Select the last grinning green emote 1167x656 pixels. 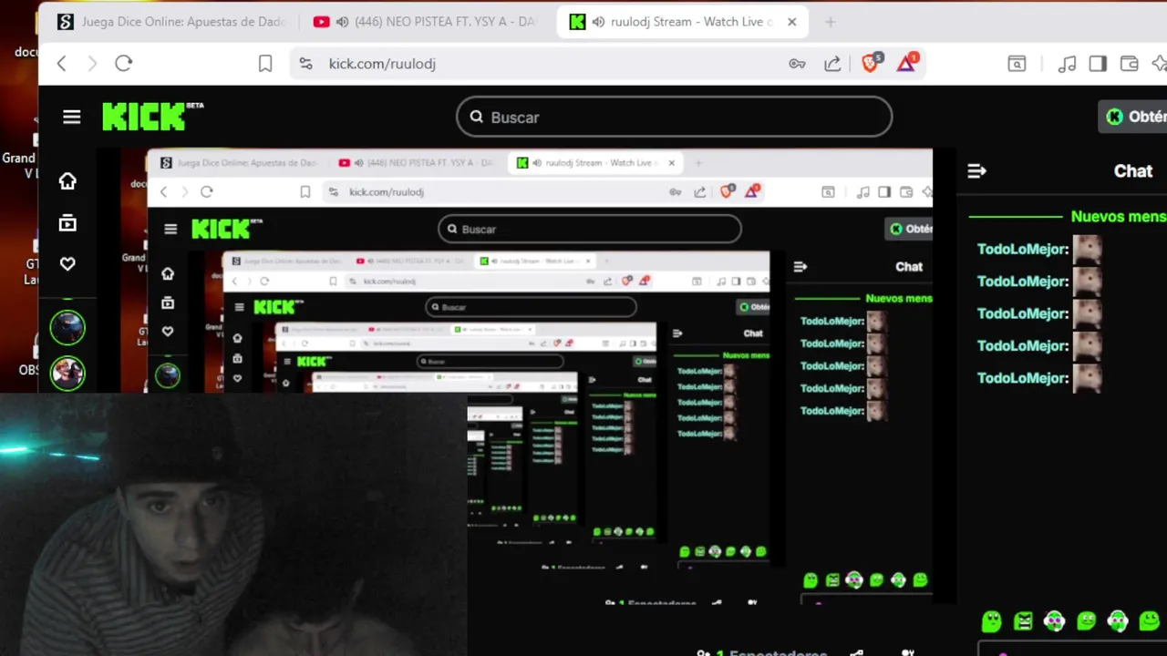(x=1149, y=621)
